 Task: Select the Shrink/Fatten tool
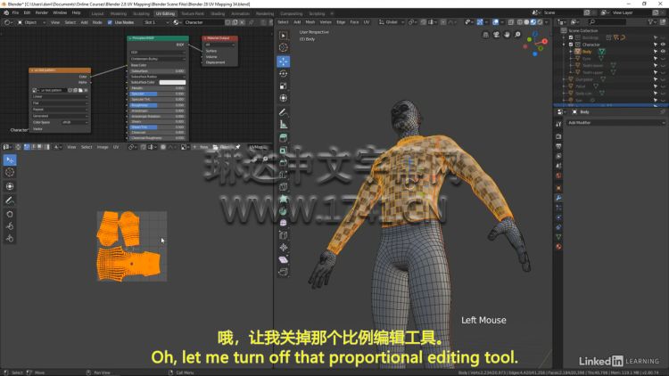tap(284, 248)
